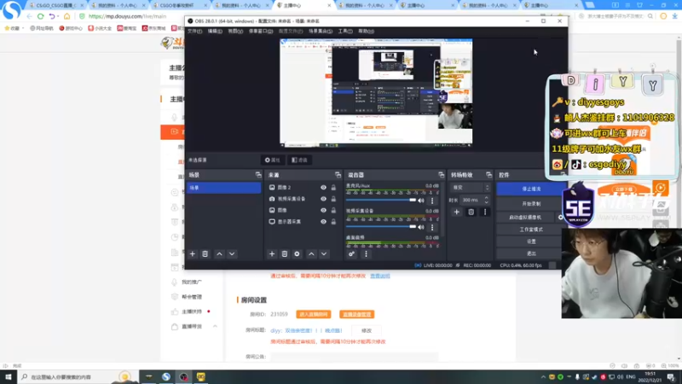Image resolution: width=682 pixels, height=384 pixels.
Task: Open 停靠窗口 menu in OBS
Action: (261, 32)
